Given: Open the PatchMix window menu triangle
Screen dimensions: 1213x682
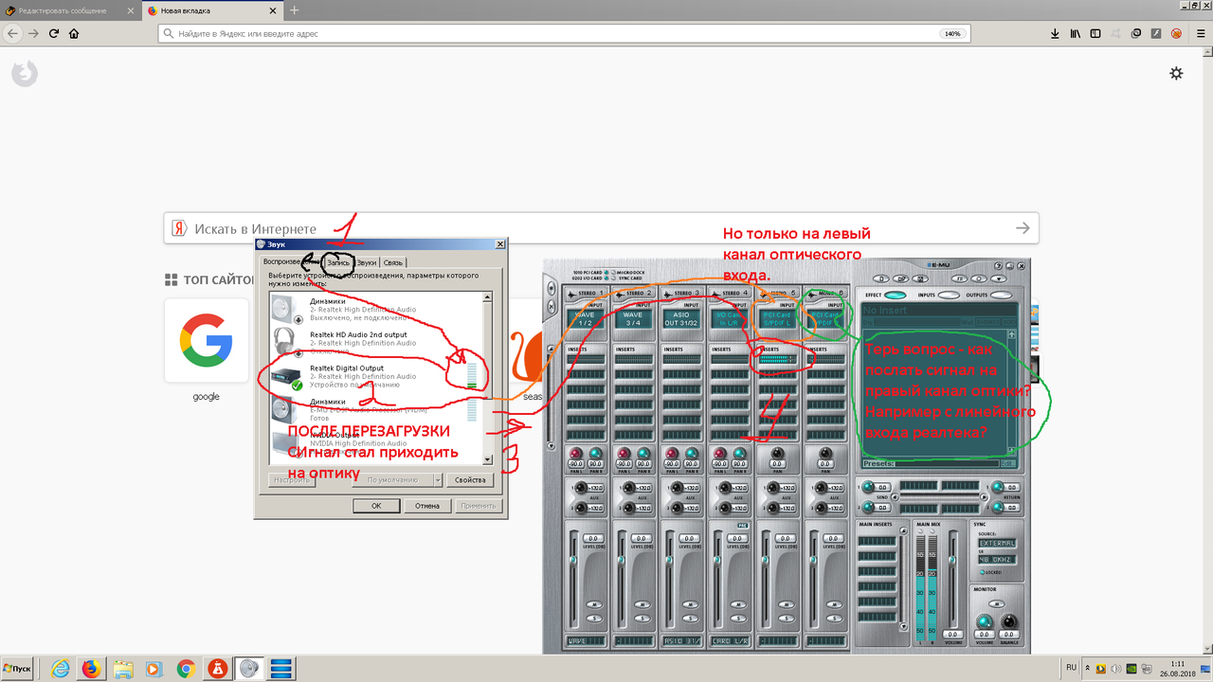Looking at the screenshot, I should coord(998,278).
